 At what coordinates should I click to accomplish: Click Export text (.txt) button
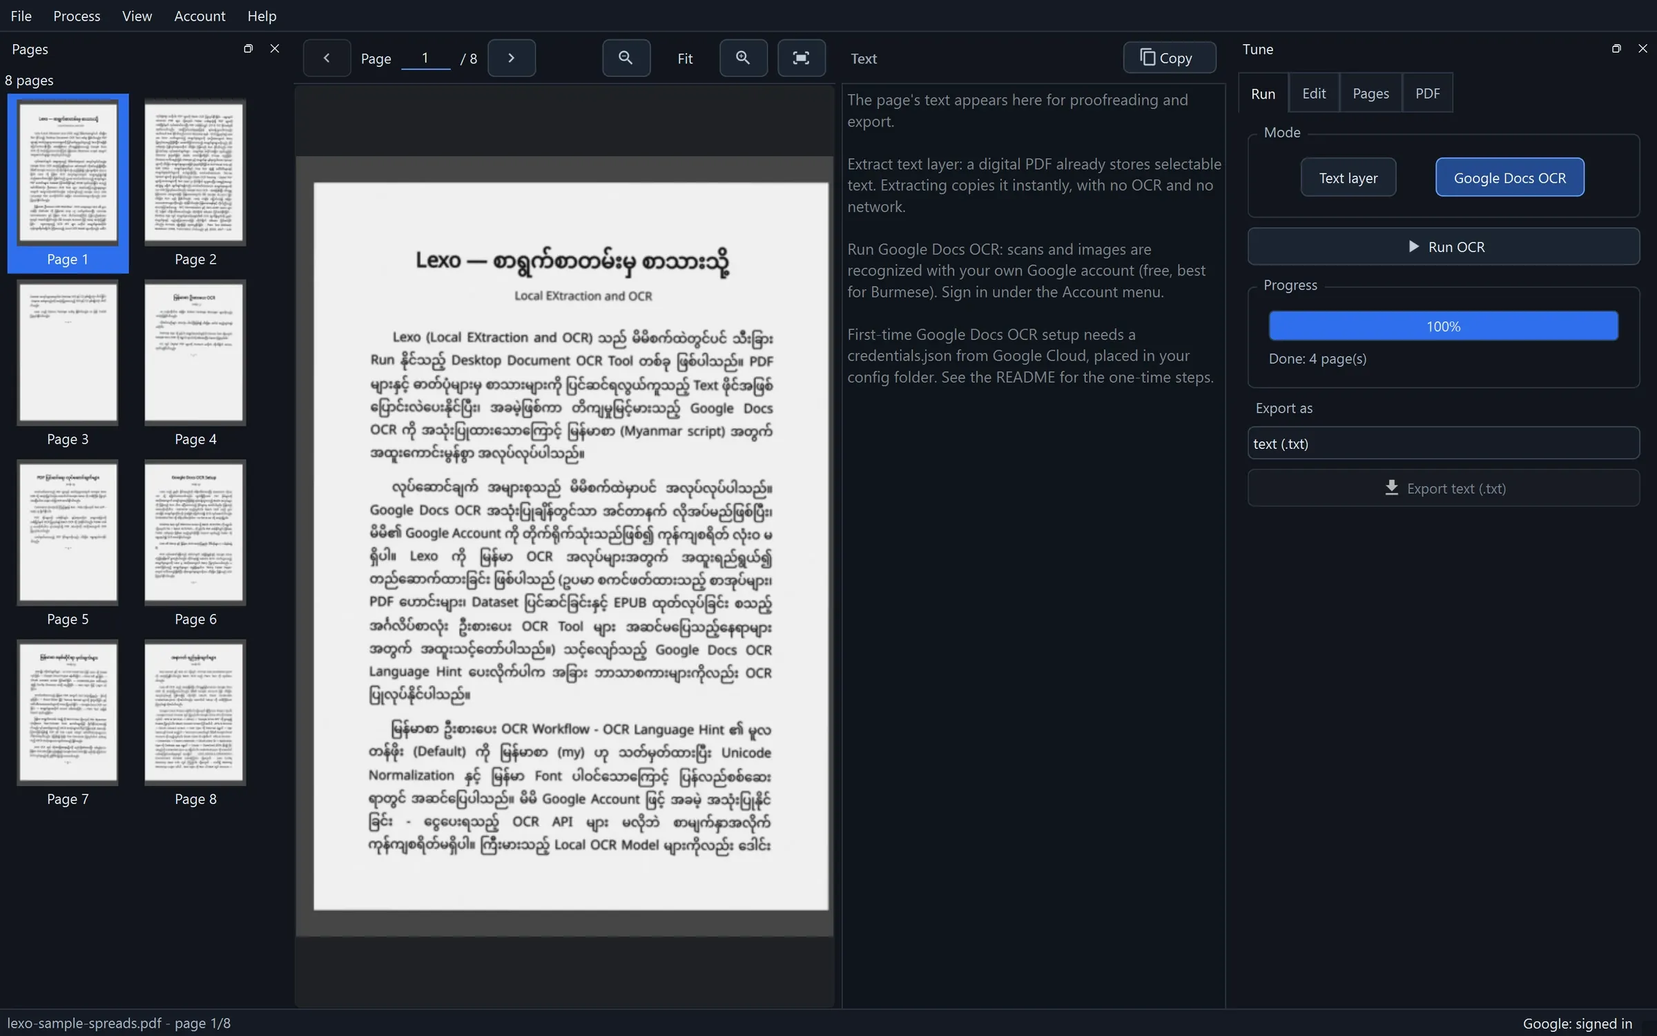point(1443,488)
